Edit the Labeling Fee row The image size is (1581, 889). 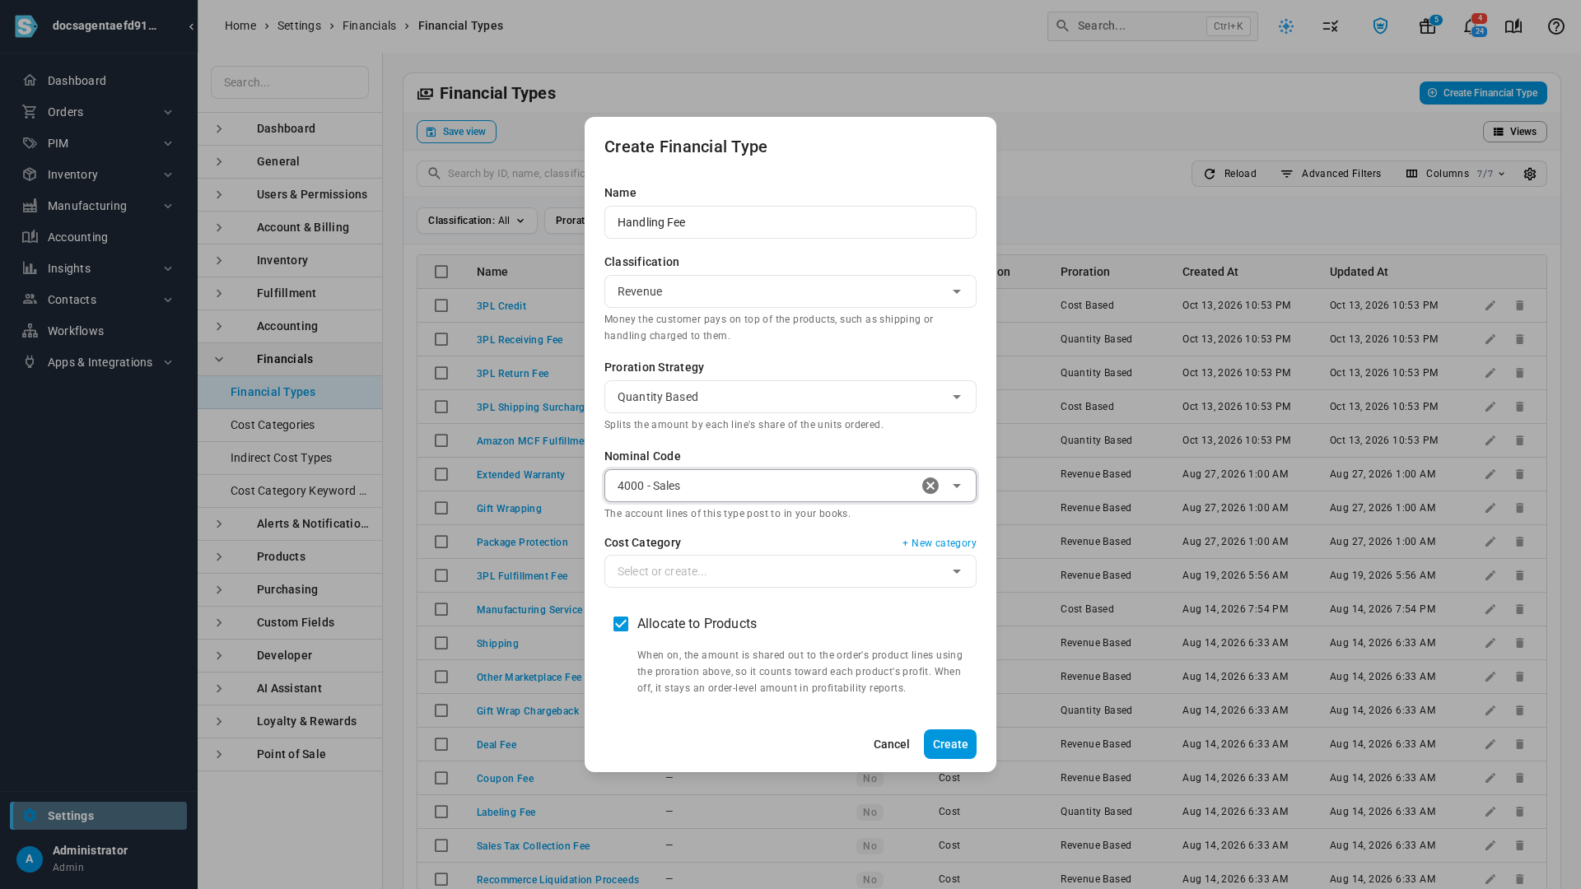(1490, 812)
